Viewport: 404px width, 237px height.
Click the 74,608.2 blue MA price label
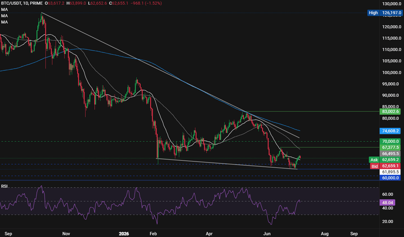click(391, 131)
